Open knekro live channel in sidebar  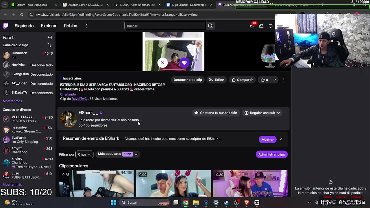pos(27,163)
